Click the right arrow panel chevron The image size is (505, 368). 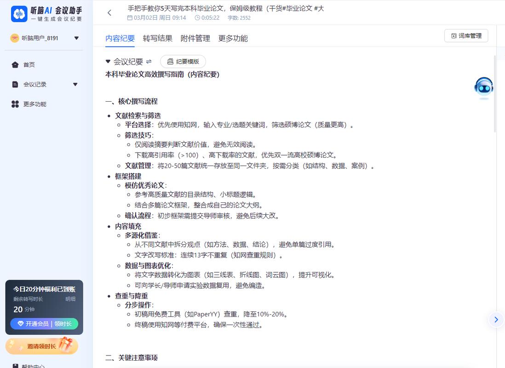pos(496,319)
